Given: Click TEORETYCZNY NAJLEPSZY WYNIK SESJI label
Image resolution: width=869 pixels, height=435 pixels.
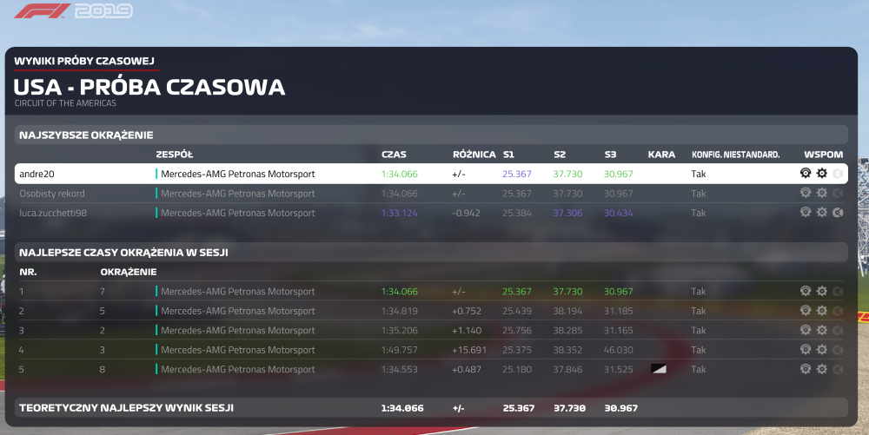Looking at the screenshot, I should coord(126,408).
